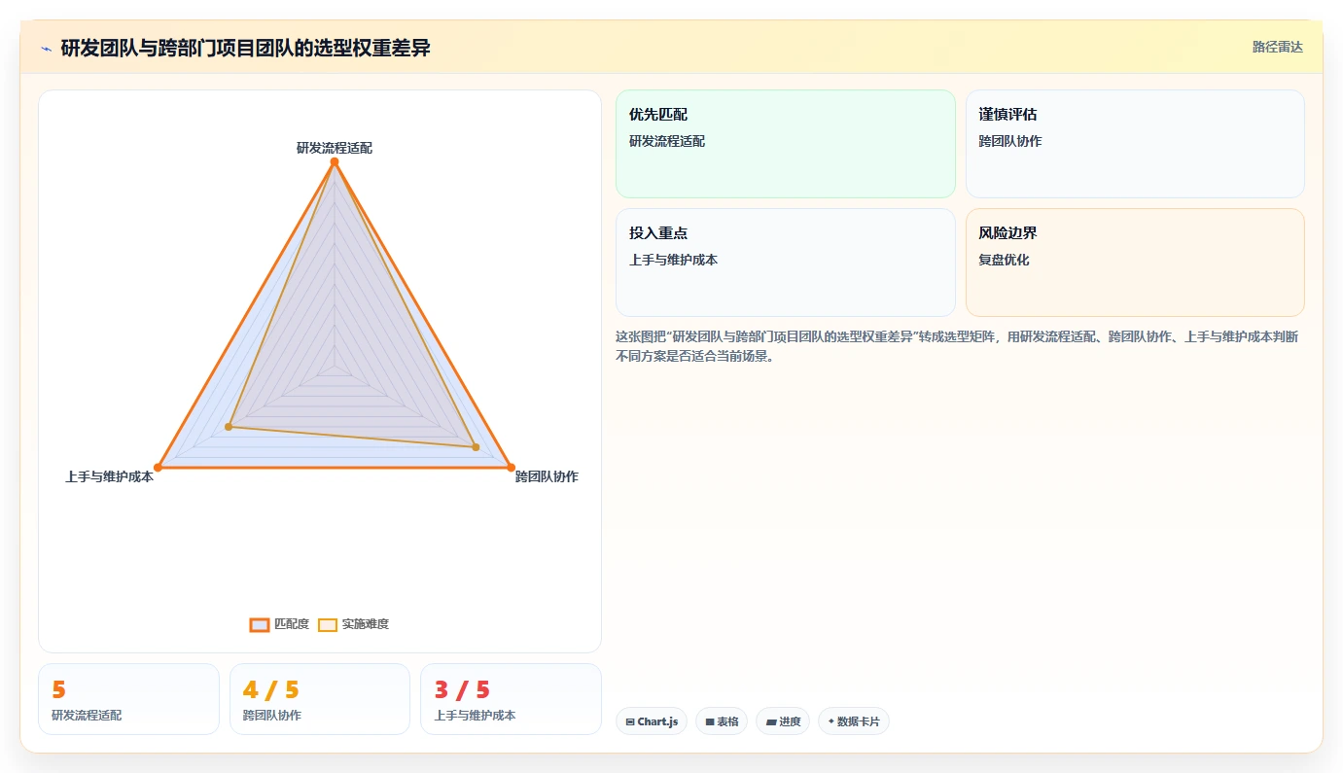This screenshot has width=1343, height=773.
Task: Click the 复盘优化 text in 风险边界 card
Action: point(1004,260)
